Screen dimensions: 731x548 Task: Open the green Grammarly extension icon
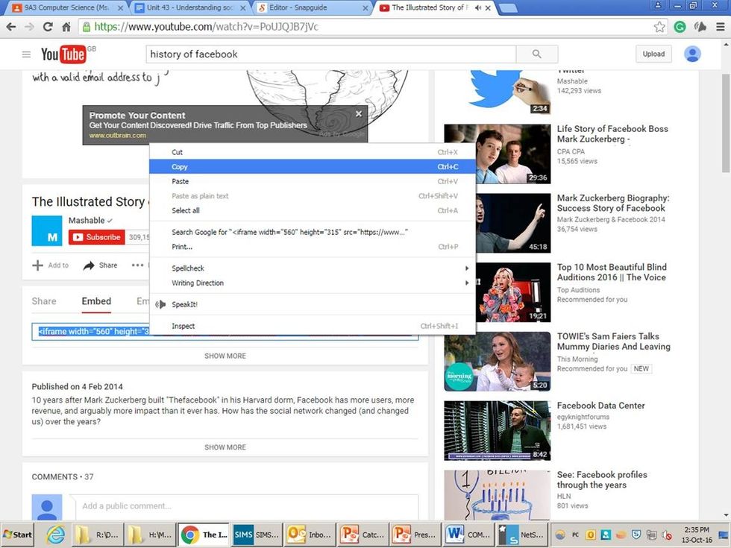[x=680, y=27]
